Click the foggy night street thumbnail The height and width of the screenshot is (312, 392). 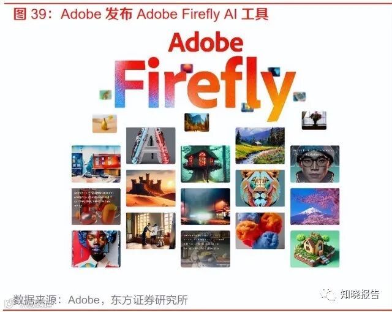point(205,207)
